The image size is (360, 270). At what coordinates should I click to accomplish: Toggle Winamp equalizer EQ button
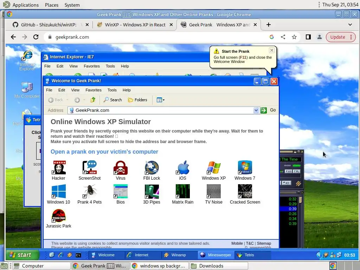pos(288,171)
